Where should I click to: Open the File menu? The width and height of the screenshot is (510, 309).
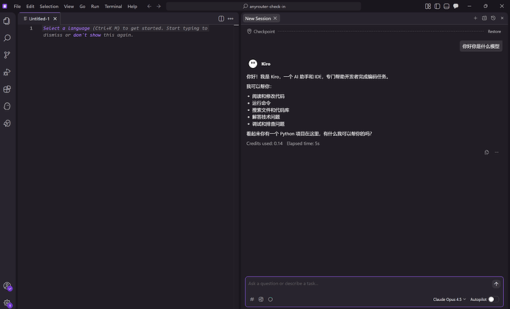[x=17, y=6]
